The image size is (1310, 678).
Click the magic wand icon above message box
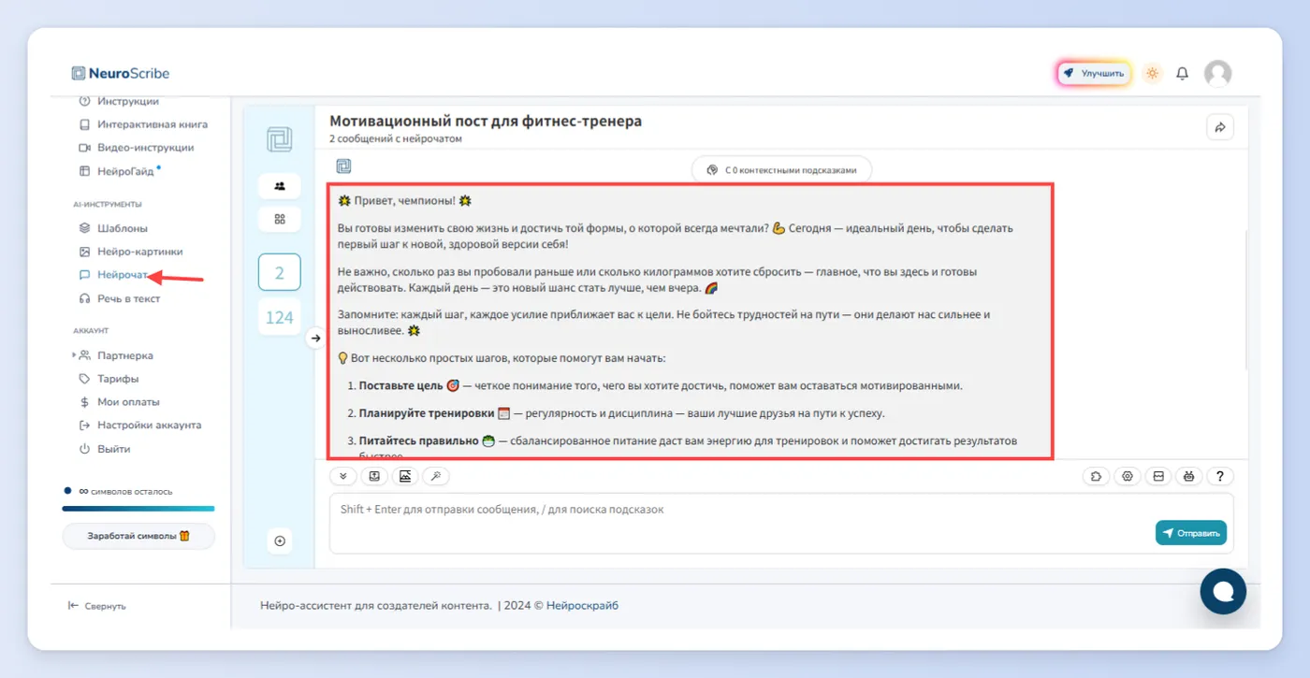tap(436, 476)
